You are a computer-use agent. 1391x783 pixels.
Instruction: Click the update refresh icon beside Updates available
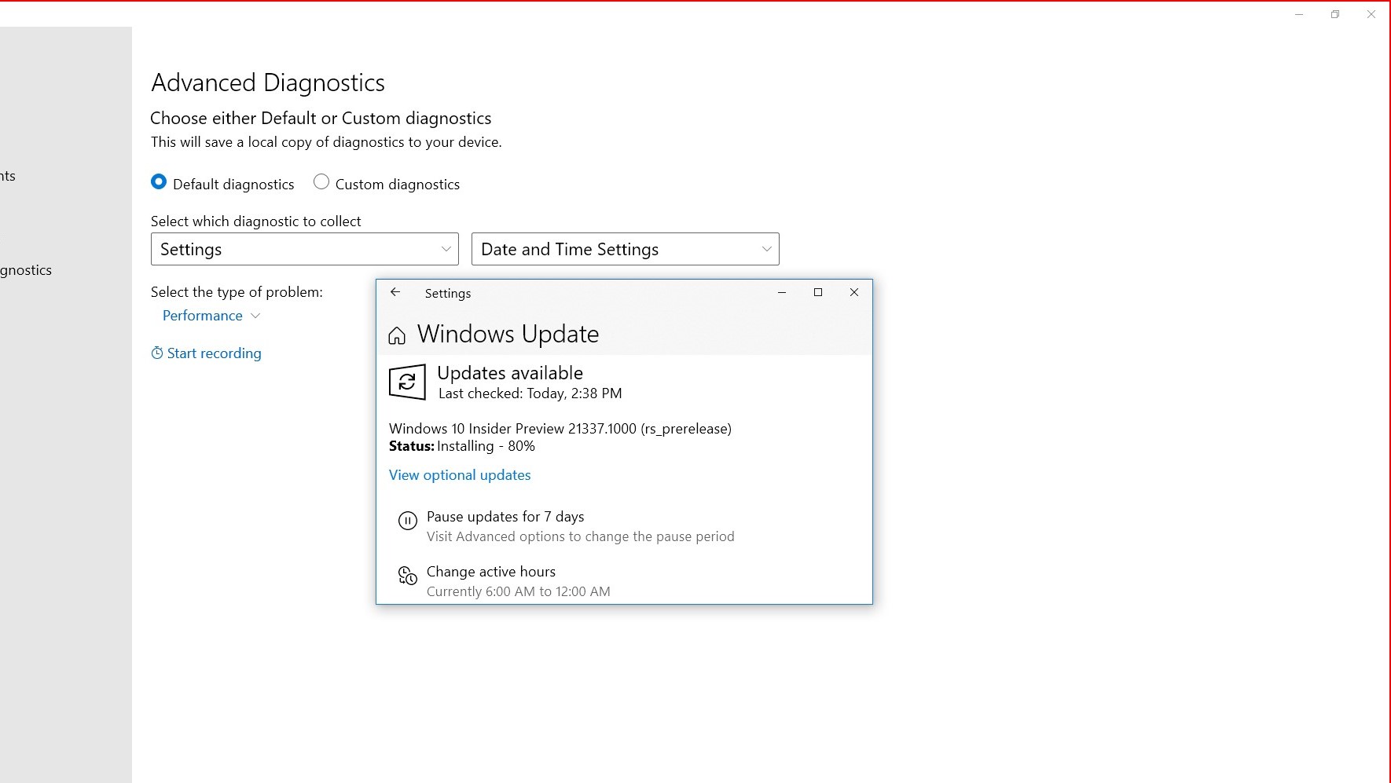[x=407, y=382]
